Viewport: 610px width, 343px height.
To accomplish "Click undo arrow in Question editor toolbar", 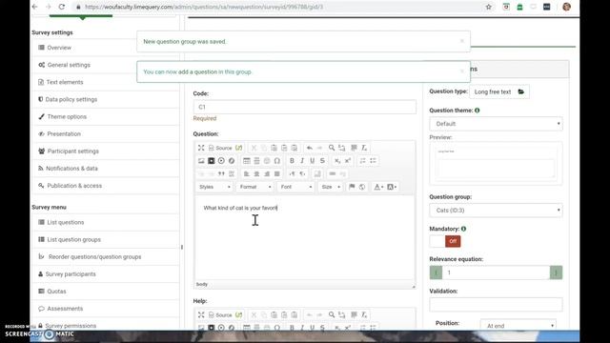I will pyautogui.click(x=310, y=148).
